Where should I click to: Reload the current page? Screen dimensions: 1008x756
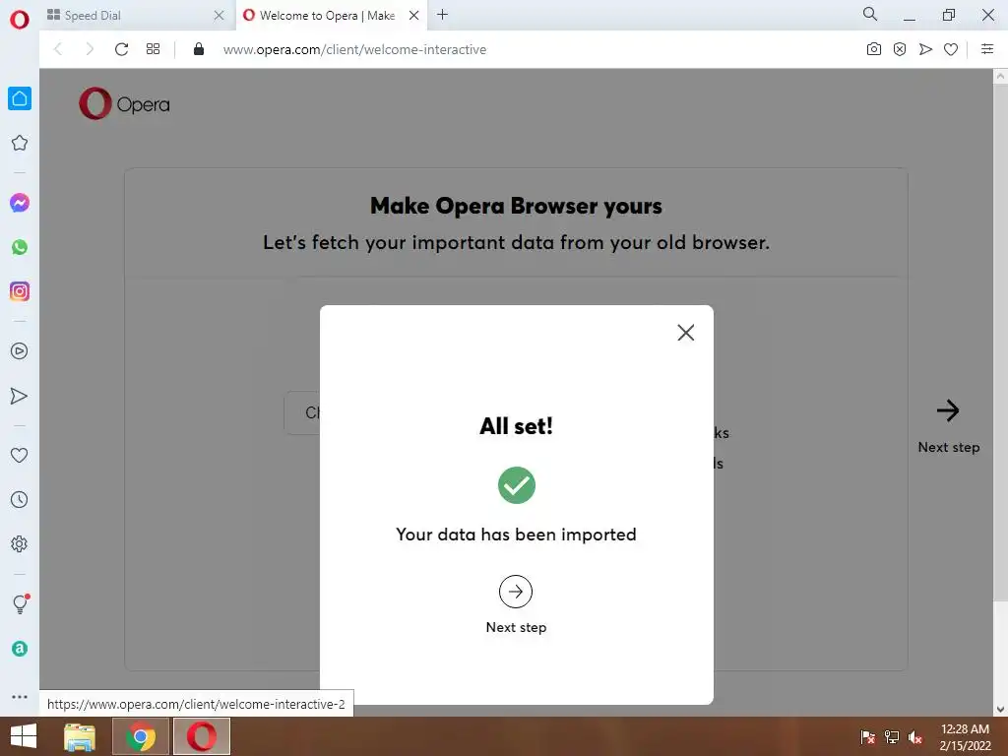121,49
